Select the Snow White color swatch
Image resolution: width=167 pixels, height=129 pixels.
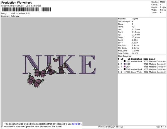(125, 72)
